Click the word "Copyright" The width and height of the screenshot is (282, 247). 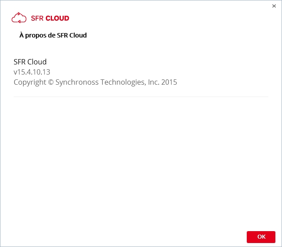pos(30,82)
